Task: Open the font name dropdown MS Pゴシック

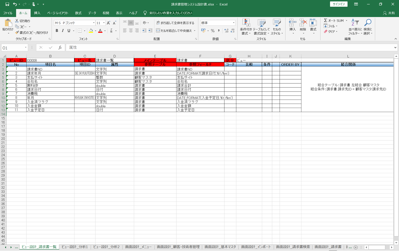Action: coord(94,23)
